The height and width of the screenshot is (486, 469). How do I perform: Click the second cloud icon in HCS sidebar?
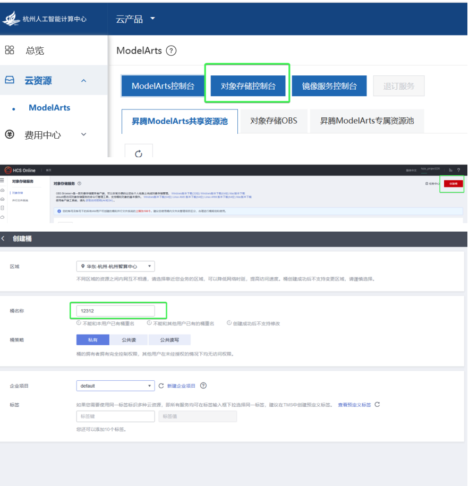[3, 199]
